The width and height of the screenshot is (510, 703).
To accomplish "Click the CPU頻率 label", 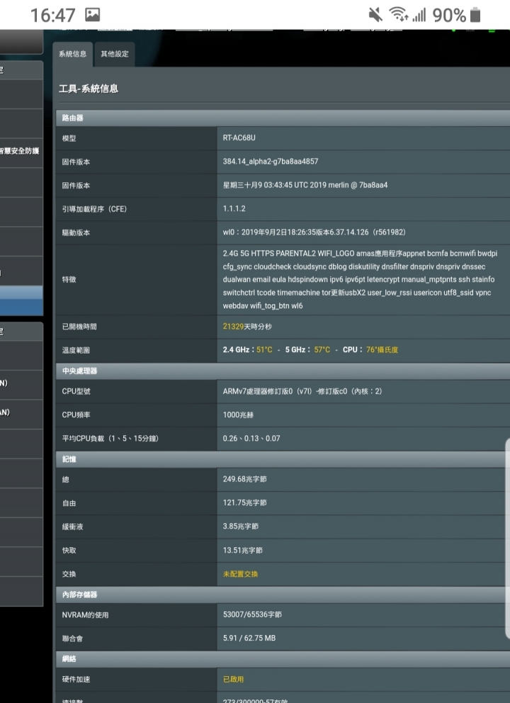I will (76, 415).
